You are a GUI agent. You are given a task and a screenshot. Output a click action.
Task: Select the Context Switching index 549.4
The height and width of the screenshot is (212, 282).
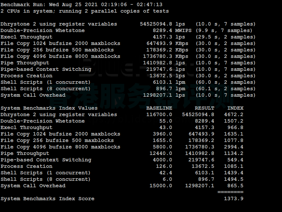235,160
